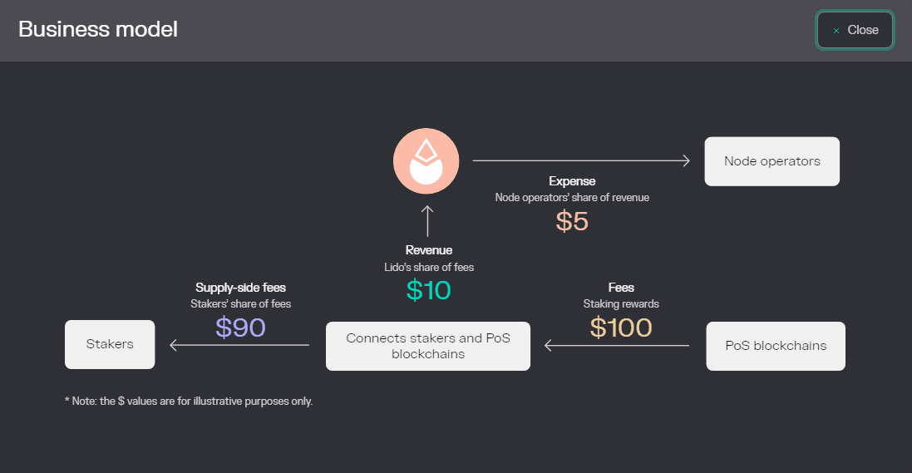
Task: Click the arrow leaving PoS blockchains
Action: coord(617,345)
